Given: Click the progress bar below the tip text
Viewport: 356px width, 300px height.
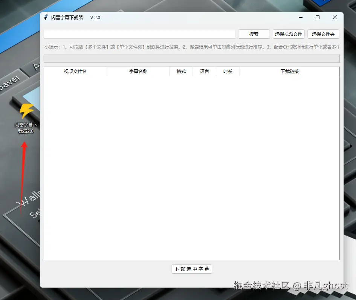Looking at the screenshot, I should click(191, 58).
